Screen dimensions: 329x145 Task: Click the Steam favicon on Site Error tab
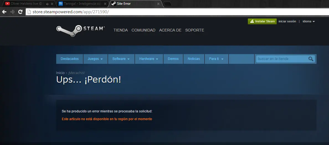[114, 4]
